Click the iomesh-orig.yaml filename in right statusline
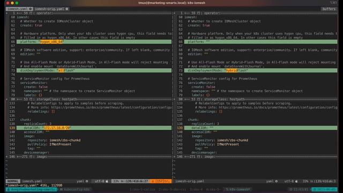Viewport: 343px width, 193px height. tap(190, 181)
